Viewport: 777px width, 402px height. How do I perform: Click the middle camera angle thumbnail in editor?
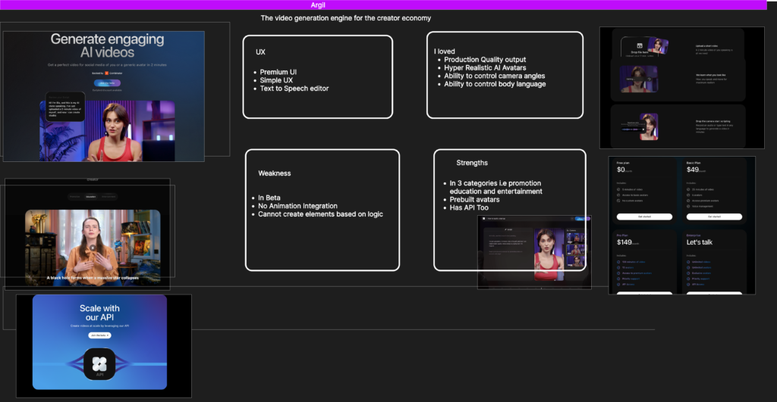[575, 248]
